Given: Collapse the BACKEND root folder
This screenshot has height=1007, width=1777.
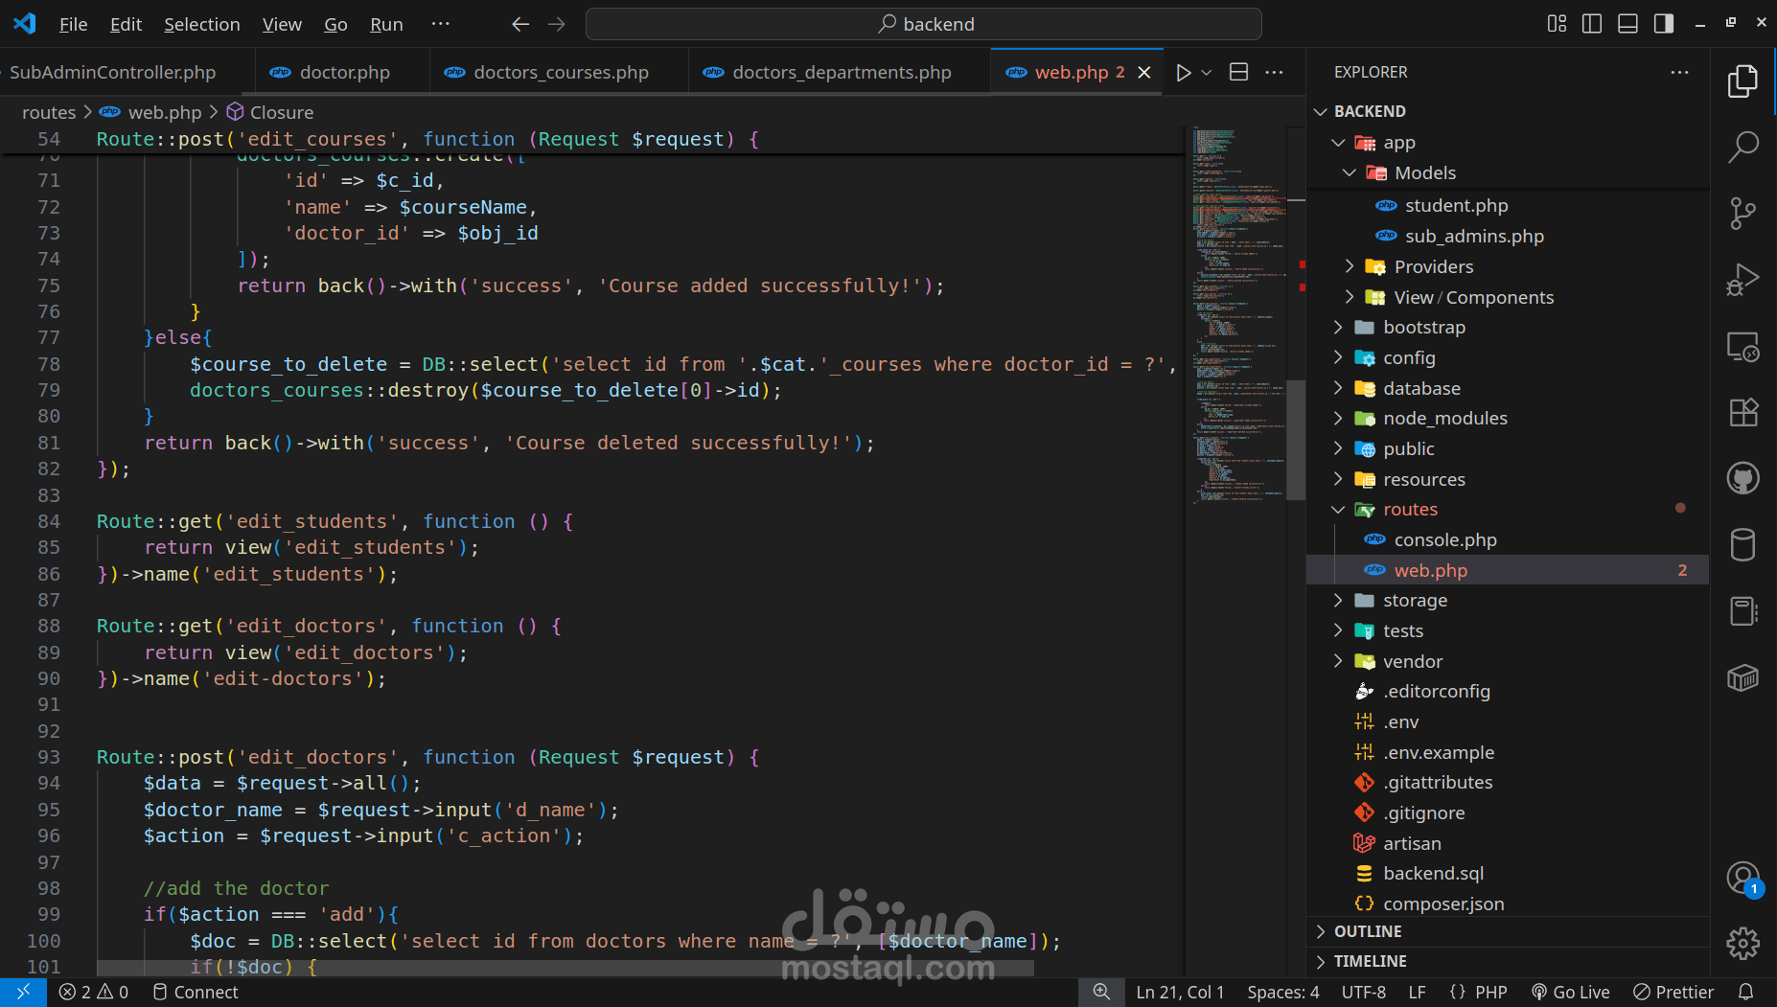Looking at the screenshot, I should [x=1321, y=112].
